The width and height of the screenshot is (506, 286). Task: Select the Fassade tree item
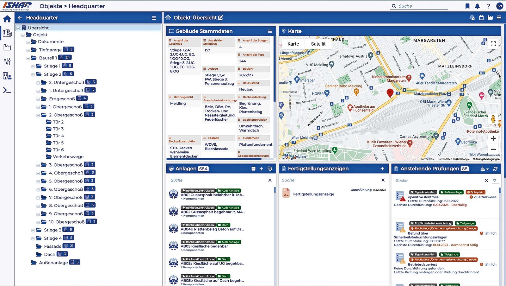point(52,246)
